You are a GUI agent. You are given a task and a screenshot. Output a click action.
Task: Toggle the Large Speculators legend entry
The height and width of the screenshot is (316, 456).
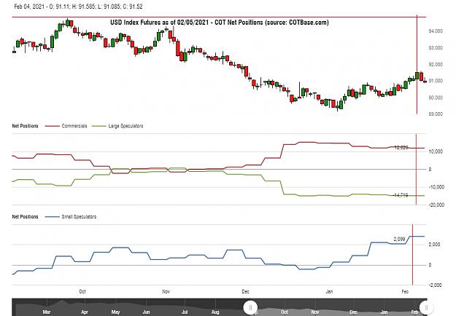(117, 126)
